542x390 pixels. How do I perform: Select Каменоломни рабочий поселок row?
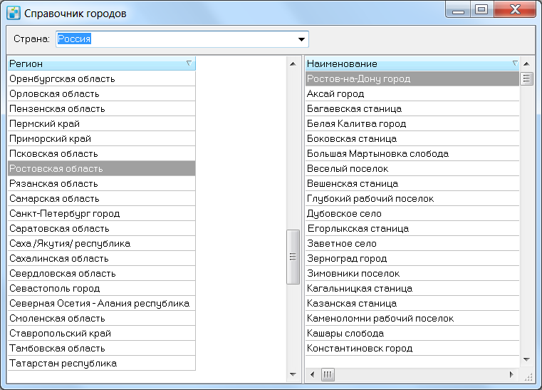(412, 319)
